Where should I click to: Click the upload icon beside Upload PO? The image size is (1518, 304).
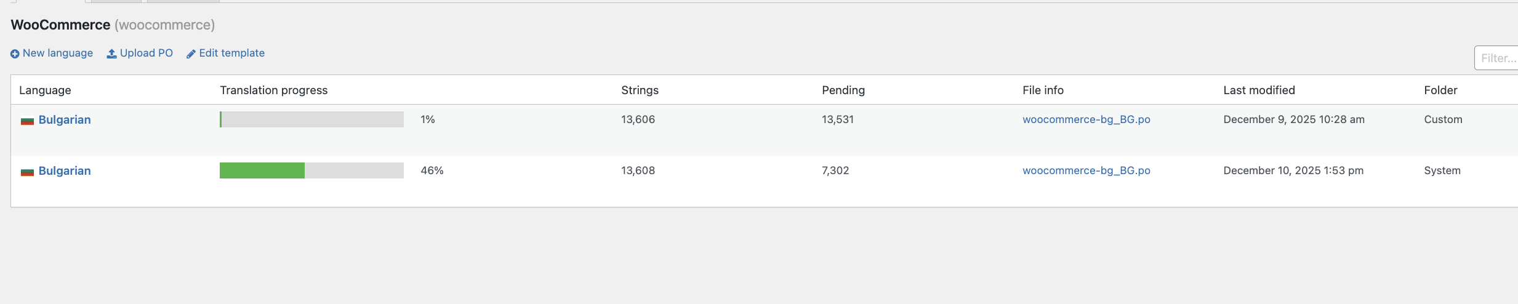tap(111, 54)
